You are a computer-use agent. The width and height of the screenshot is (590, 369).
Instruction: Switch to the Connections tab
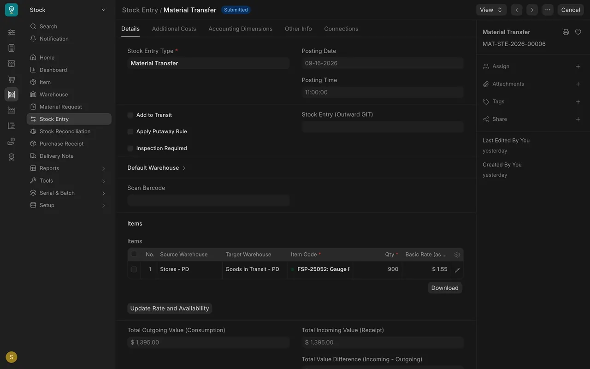(x=341, y=29)
